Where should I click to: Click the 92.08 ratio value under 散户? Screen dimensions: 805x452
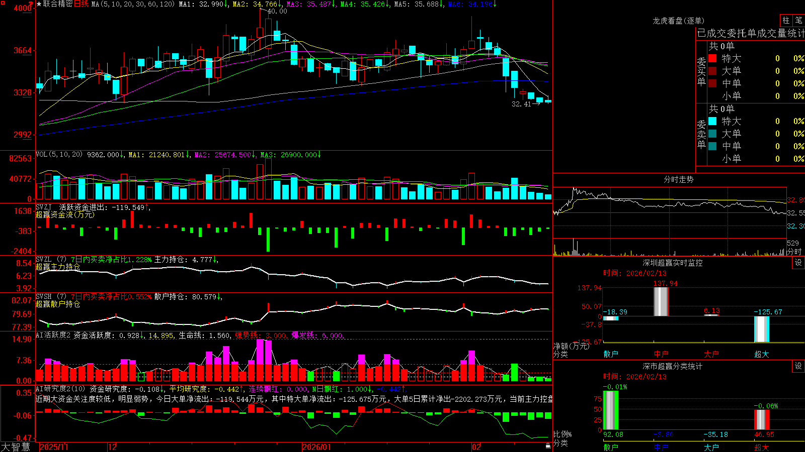point(613,434)
